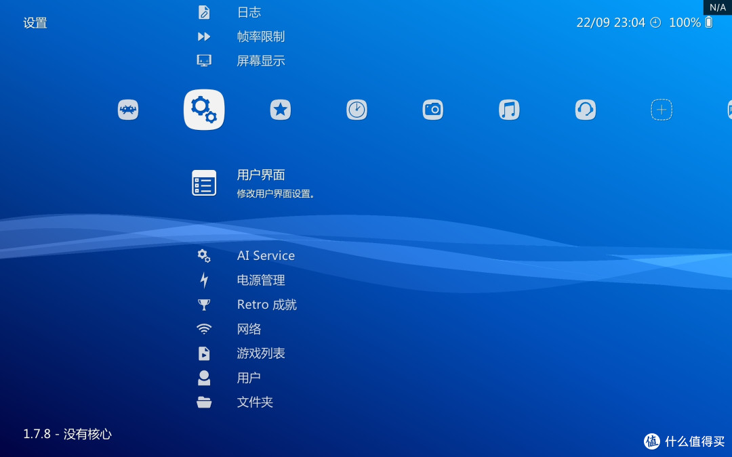Open the 屏幕显示 settings entry
The width and height of the screenshot is (732, 457).
260,61
